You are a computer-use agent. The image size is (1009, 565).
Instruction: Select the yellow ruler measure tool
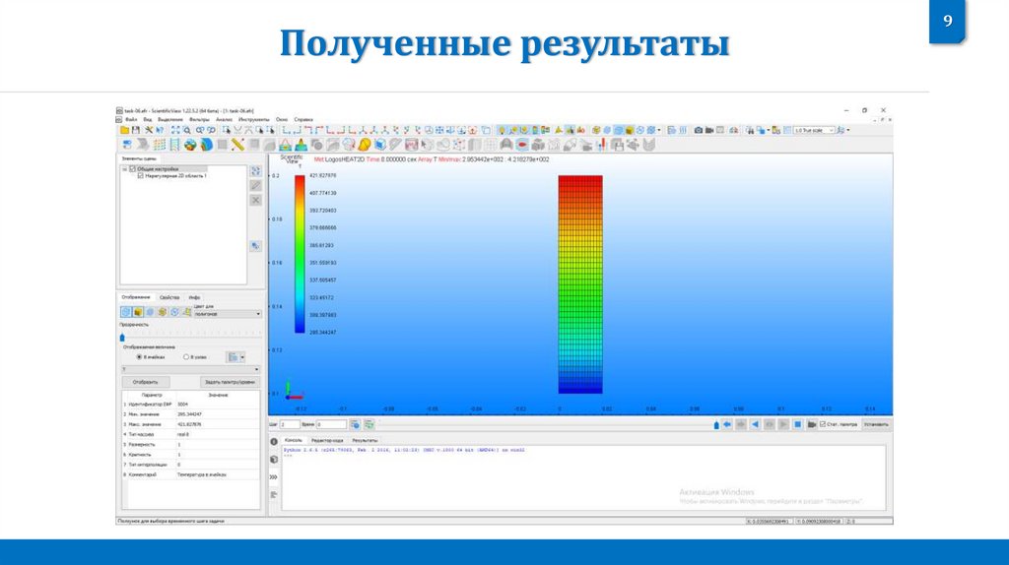click(x=237, y=145)
